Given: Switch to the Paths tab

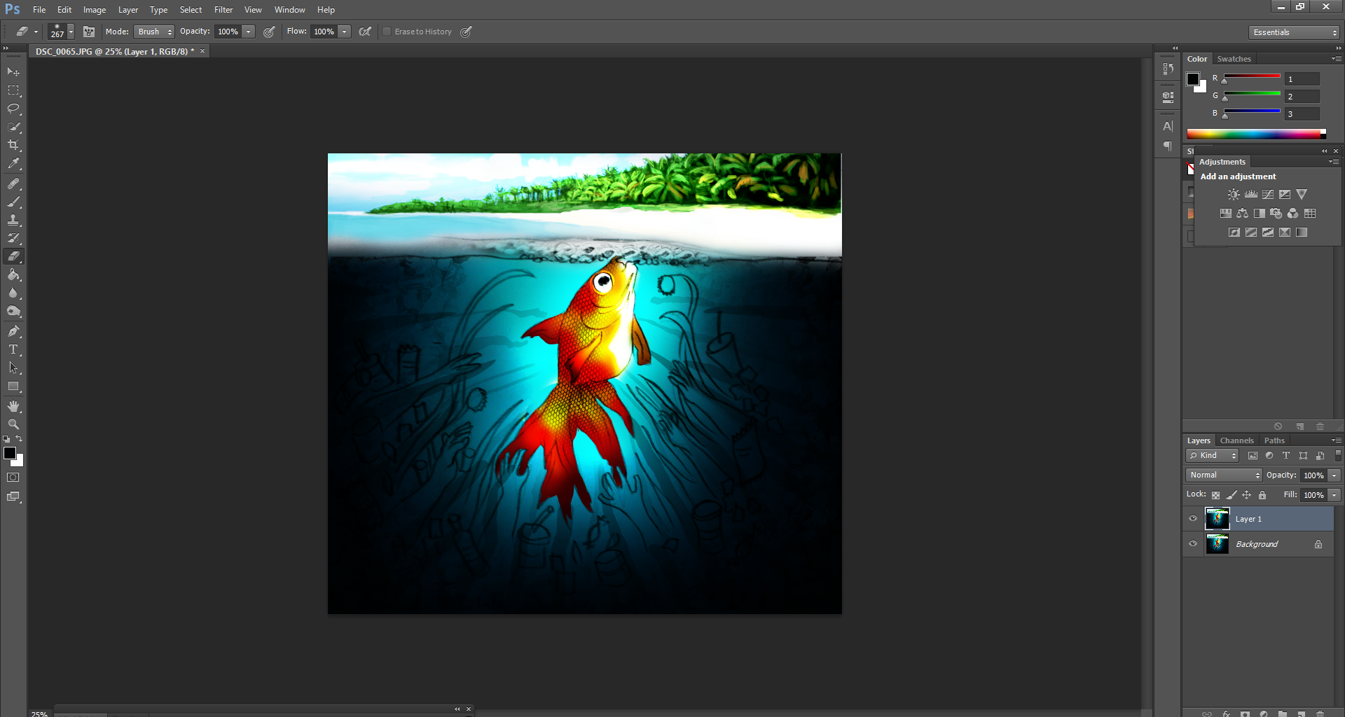Looking at the screenshot, I should click(1274, 440).
